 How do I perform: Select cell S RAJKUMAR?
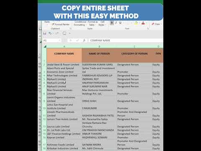point(99,107)
